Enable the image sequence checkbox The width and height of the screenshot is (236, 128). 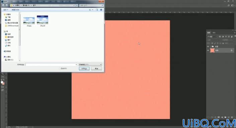pos(60,68)
